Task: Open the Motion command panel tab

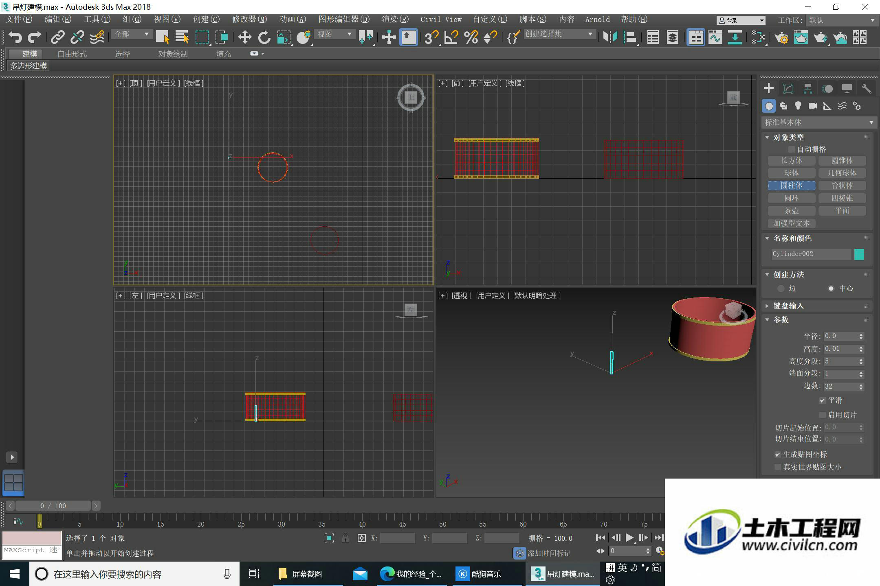Action: tap(827, 89)
